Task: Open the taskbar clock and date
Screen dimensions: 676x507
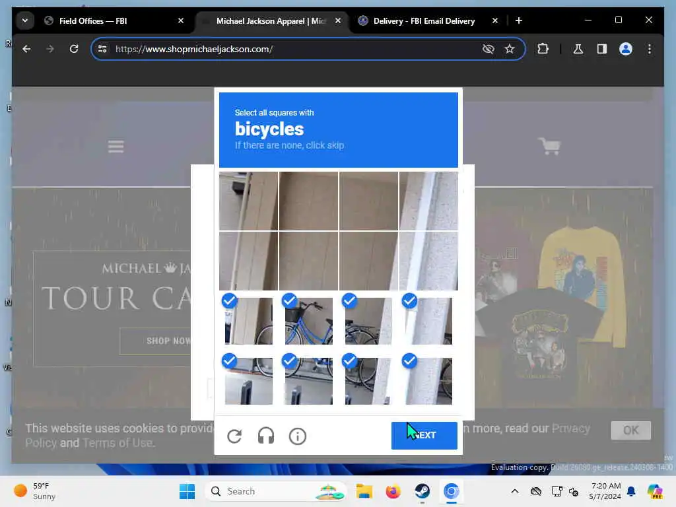Action: tap(605, 491)
